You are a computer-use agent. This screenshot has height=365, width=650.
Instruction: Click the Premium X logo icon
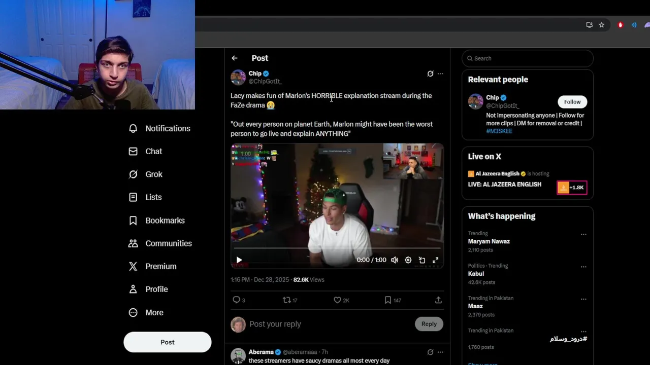(x=133, y=266)
